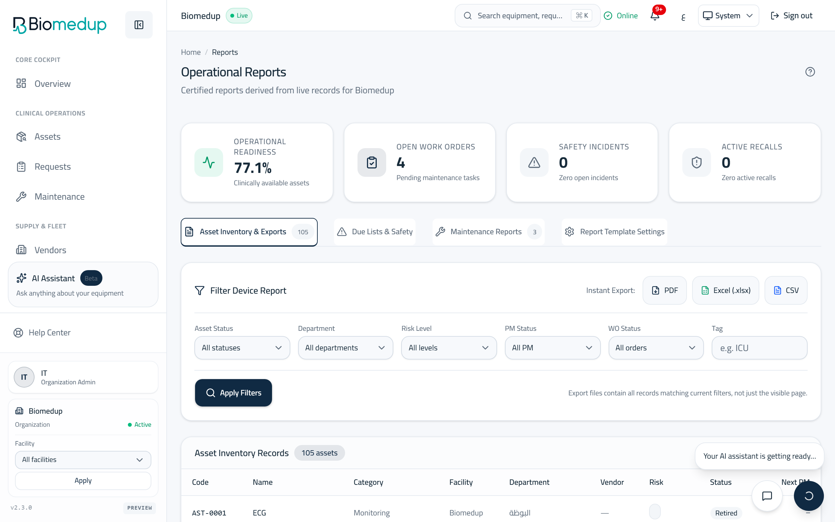Image resolution: width=835 pixels, height=522 pixels.
Task: Click the loading AI assistant button
Action: [x=809, y=496]
